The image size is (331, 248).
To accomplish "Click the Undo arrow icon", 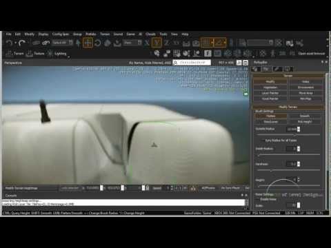I will [x=9, y=43].
